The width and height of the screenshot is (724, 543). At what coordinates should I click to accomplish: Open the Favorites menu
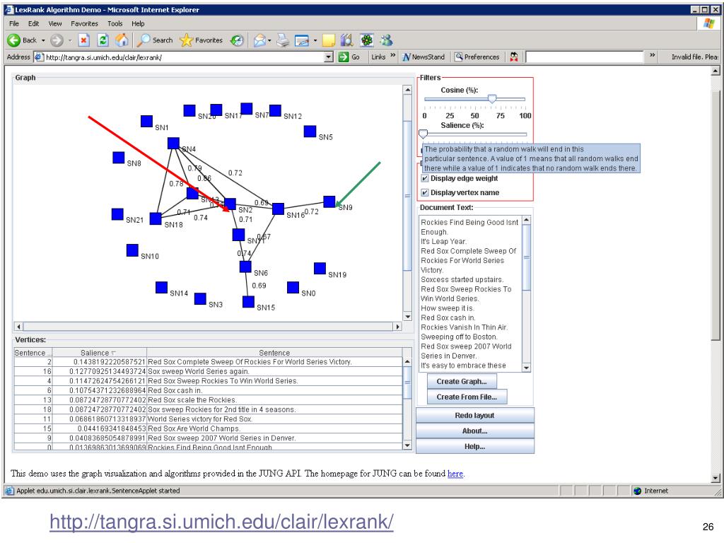84,23
